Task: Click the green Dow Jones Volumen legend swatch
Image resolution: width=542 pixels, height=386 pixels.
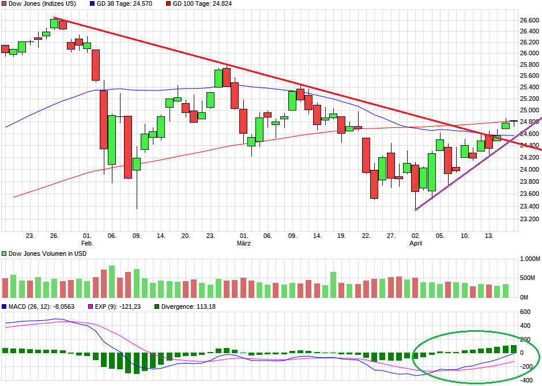Action: 4,253
